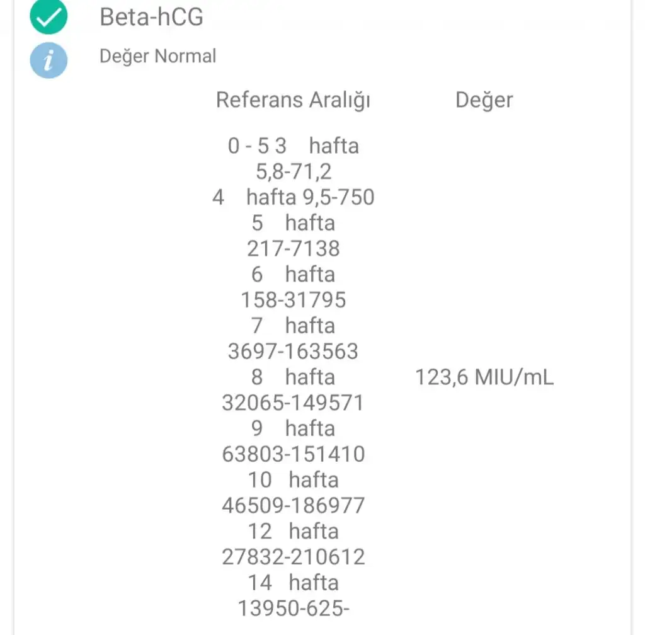Select the 5,8-71,2 reference range
Screen dimensions: 645x635
tap(294, 171)
